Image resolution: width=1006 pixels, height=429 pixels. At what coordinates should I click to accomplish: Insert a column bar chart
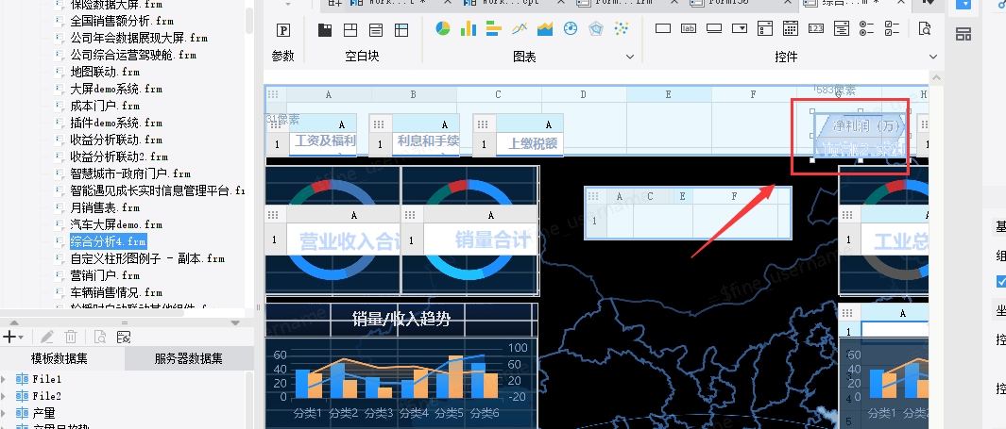click(x=469, y=28)
